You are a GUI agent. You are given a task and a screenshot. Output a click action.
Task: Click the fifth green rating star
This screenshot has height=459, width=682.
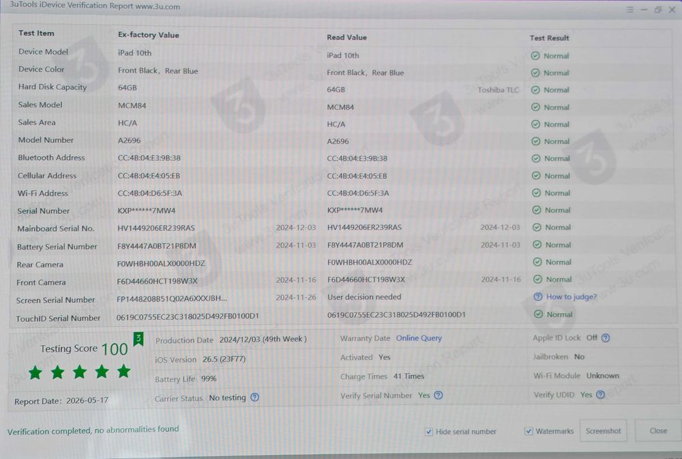124,371
